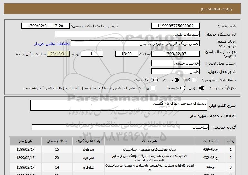Open the اطلاعات تماس خریدار link
This screenshot has width=248, height=175.
tap(52, 44)
